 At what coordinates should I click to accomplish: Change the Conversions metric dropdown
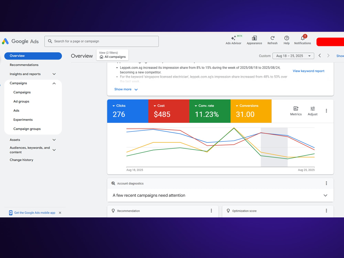pos(247,106)
